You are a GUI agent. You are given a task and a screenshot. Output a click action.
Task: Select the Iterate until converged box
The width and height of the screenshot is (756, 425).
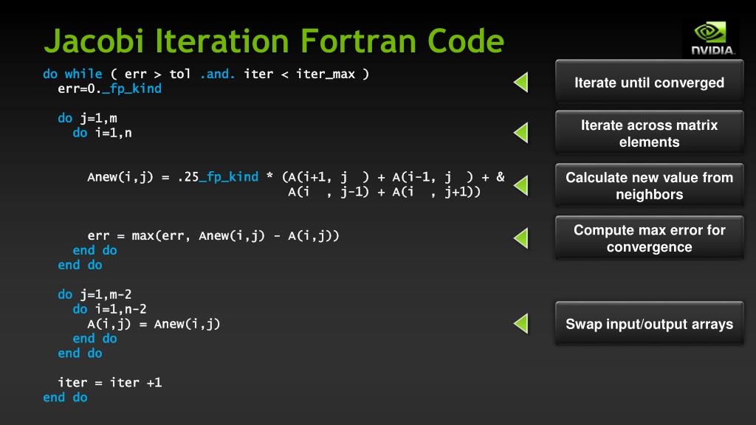(x=649, y=81)
